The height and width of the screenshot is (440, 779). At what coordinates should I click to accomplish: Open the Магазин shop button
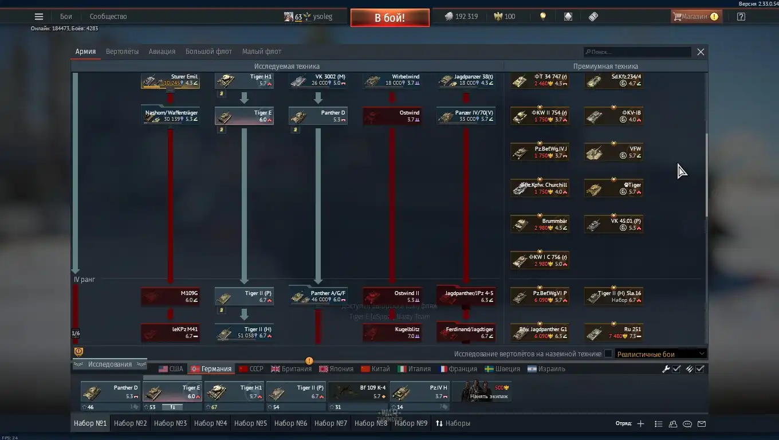(x=696, y=17)
